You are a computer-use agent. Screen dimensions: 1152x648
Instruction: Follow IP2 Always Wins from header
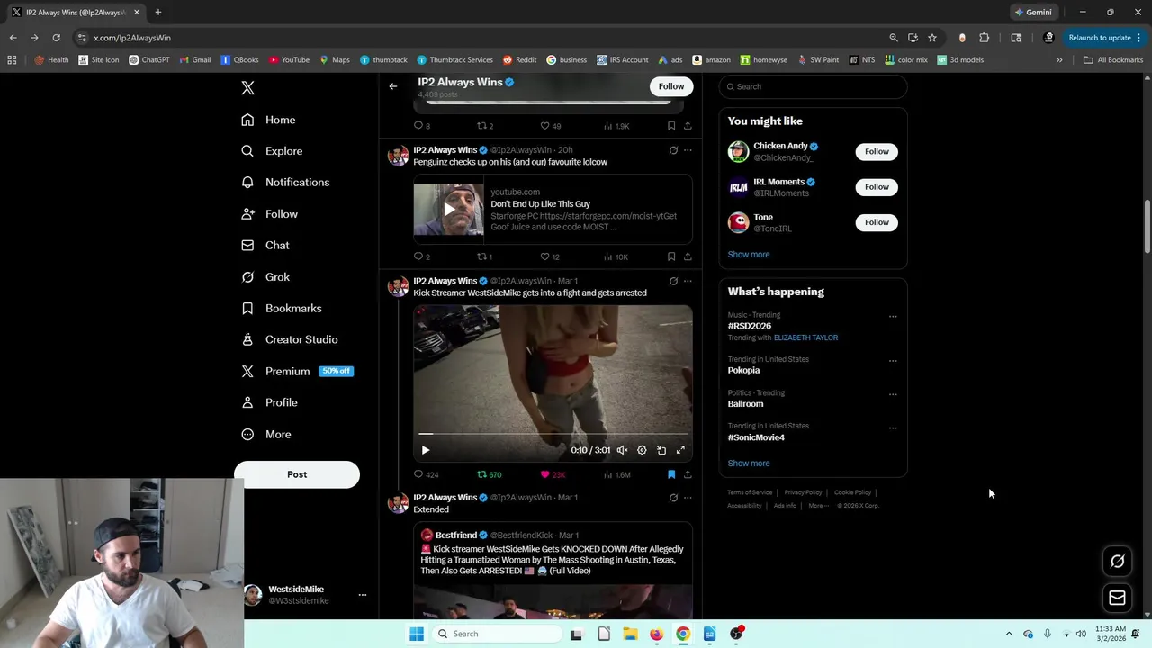[x=670, y=86]
